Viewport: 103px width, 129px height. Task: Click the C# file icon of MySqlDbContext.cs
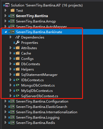click(17, 90)
